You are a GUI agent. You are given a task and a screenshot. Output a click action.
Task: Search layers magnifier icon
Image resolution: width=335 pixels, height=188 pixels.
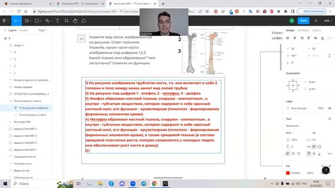(5, 30)
